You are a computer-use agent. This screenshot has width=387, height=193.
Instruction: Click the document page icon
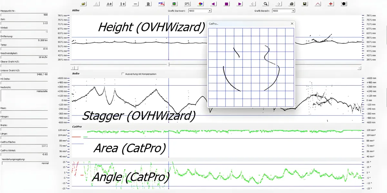(x=148, y=4)
